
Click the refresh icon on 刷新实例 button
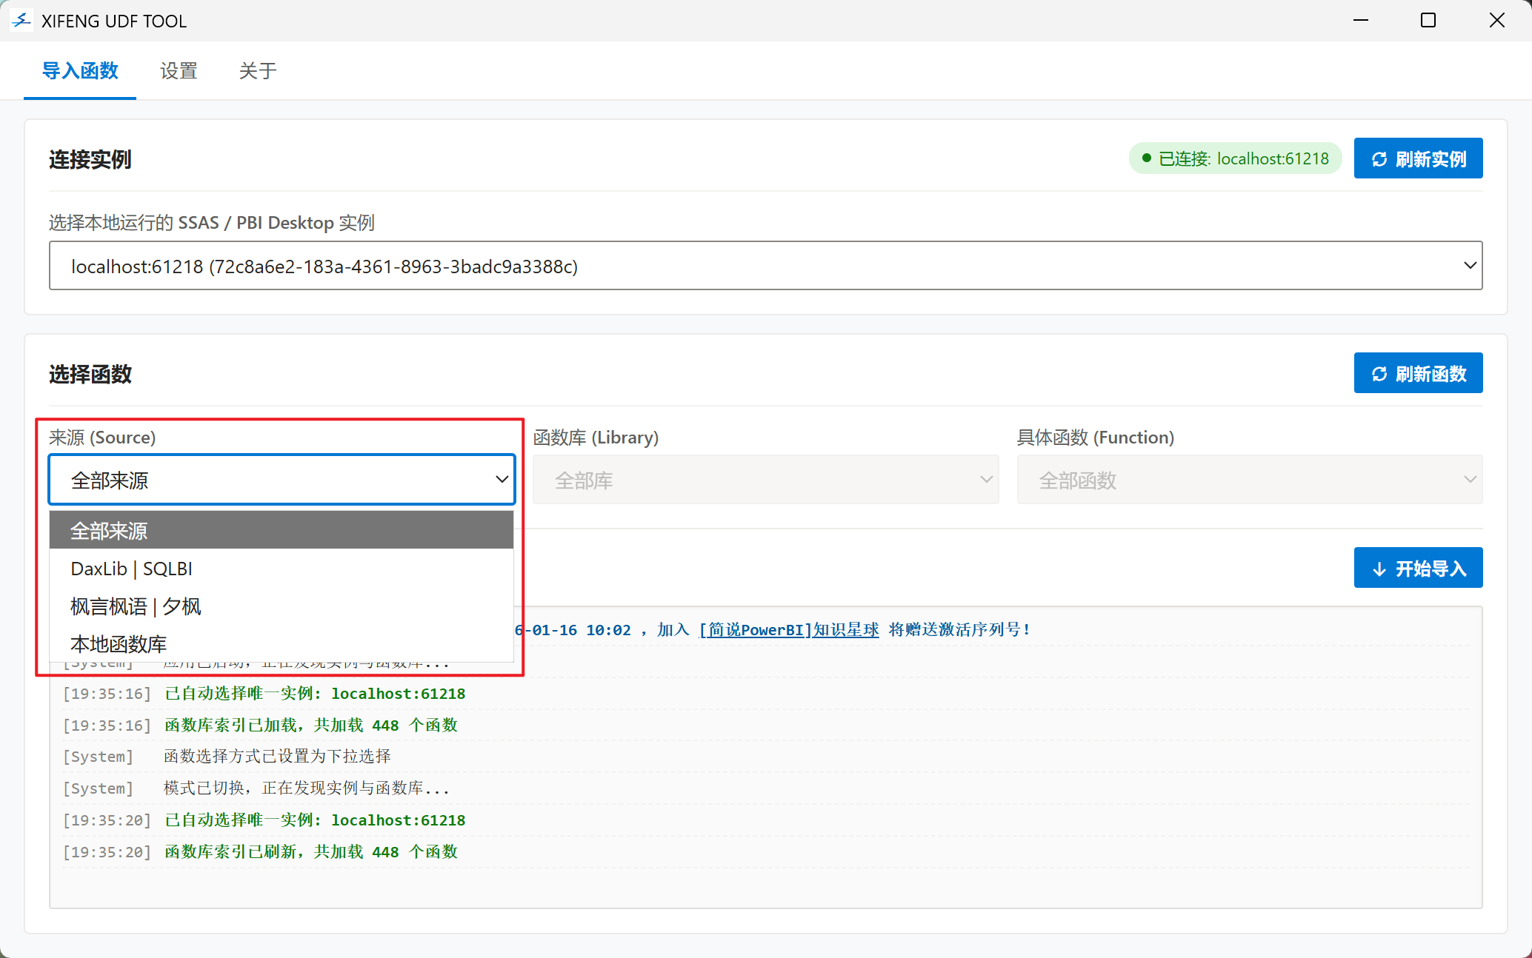[x=1379, y=159]
